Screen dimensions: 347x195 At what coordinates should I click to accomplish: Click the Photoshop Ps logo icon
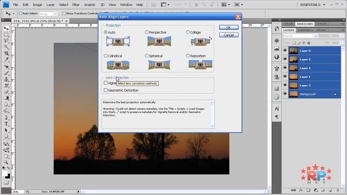(6, 4)
